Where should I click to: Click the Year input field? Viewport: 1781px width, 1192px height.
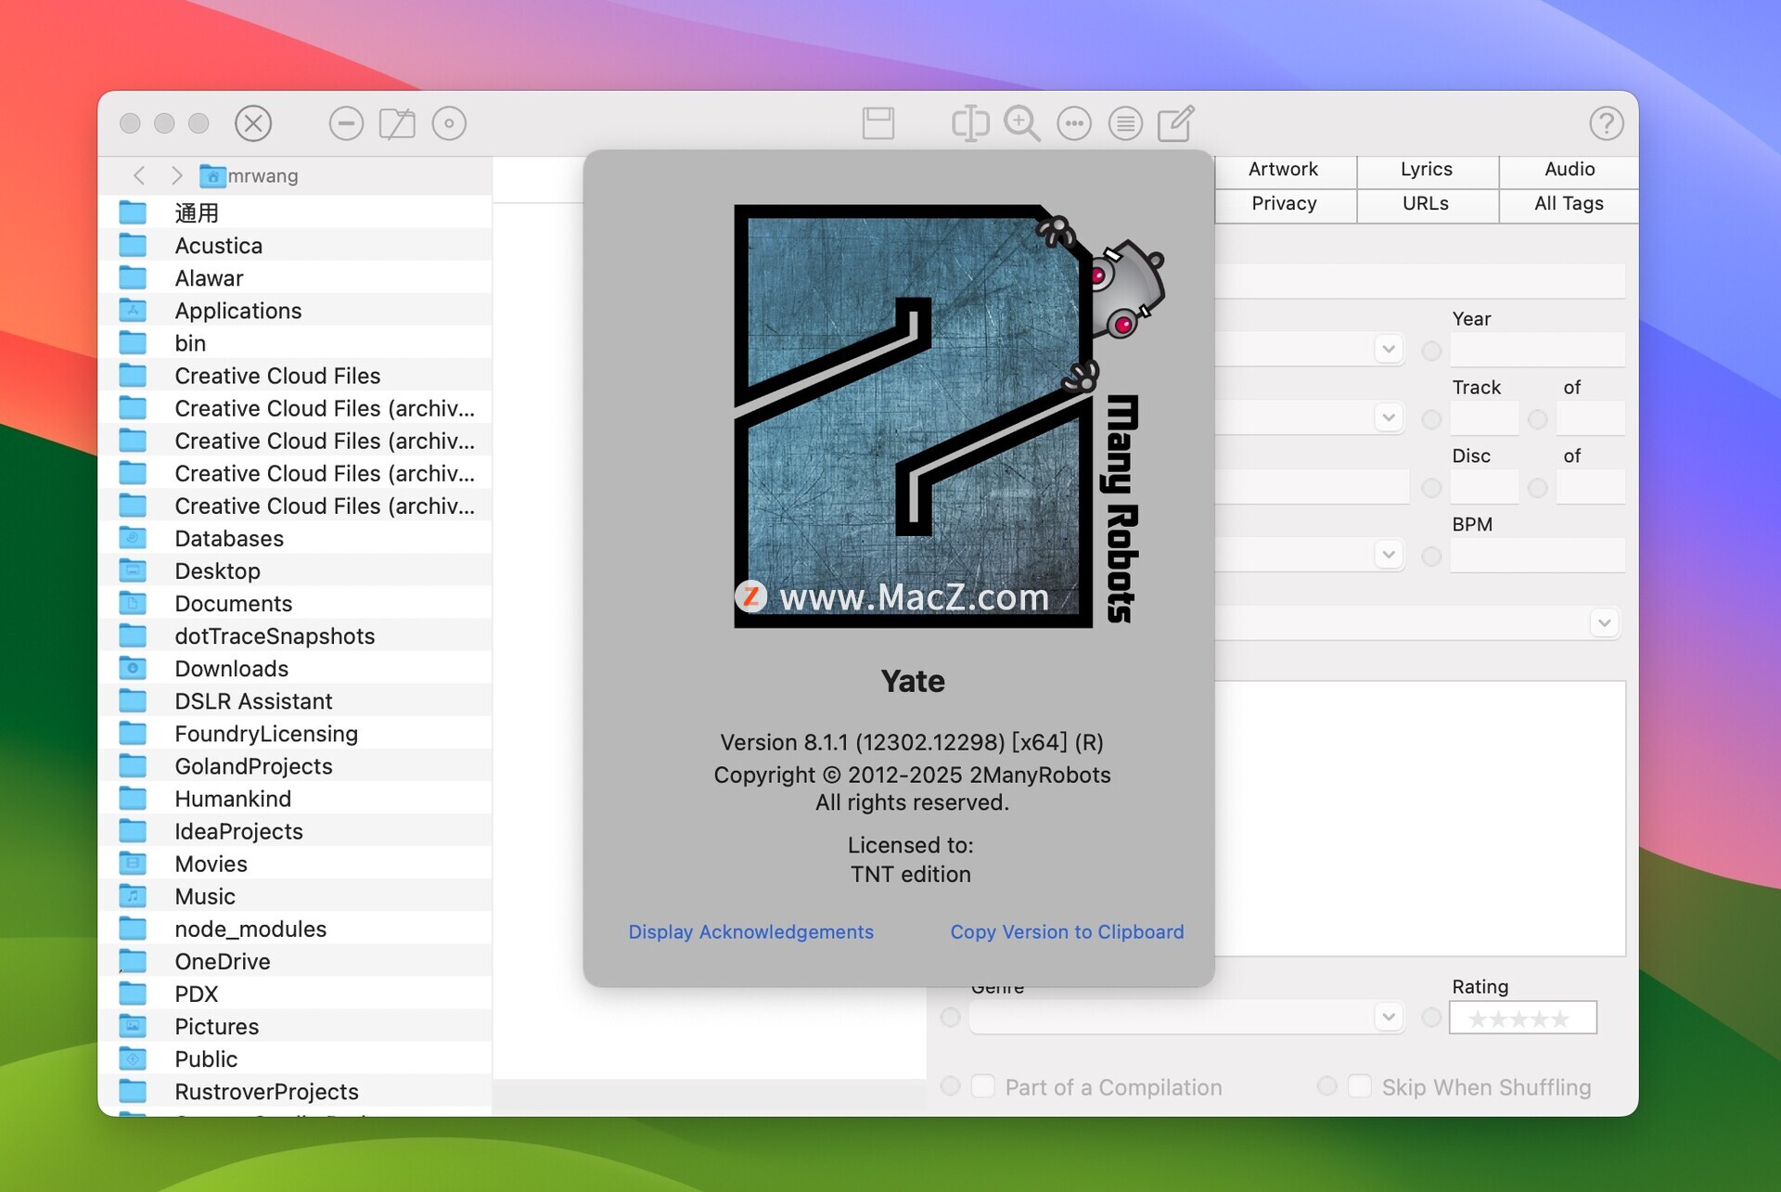pos(1537,350)
